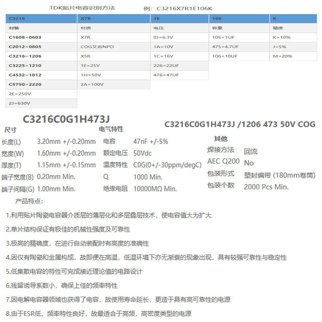Click the 塑封编带 (180mm卷筒) value
Screen dimensions: 322x322
pyautogui.click(x=279, y=175)
